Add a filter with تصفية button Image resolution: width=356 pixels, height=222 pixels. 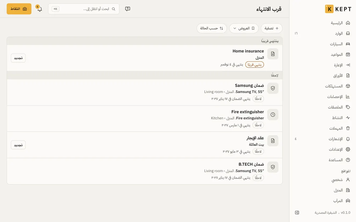click(272, 28)
